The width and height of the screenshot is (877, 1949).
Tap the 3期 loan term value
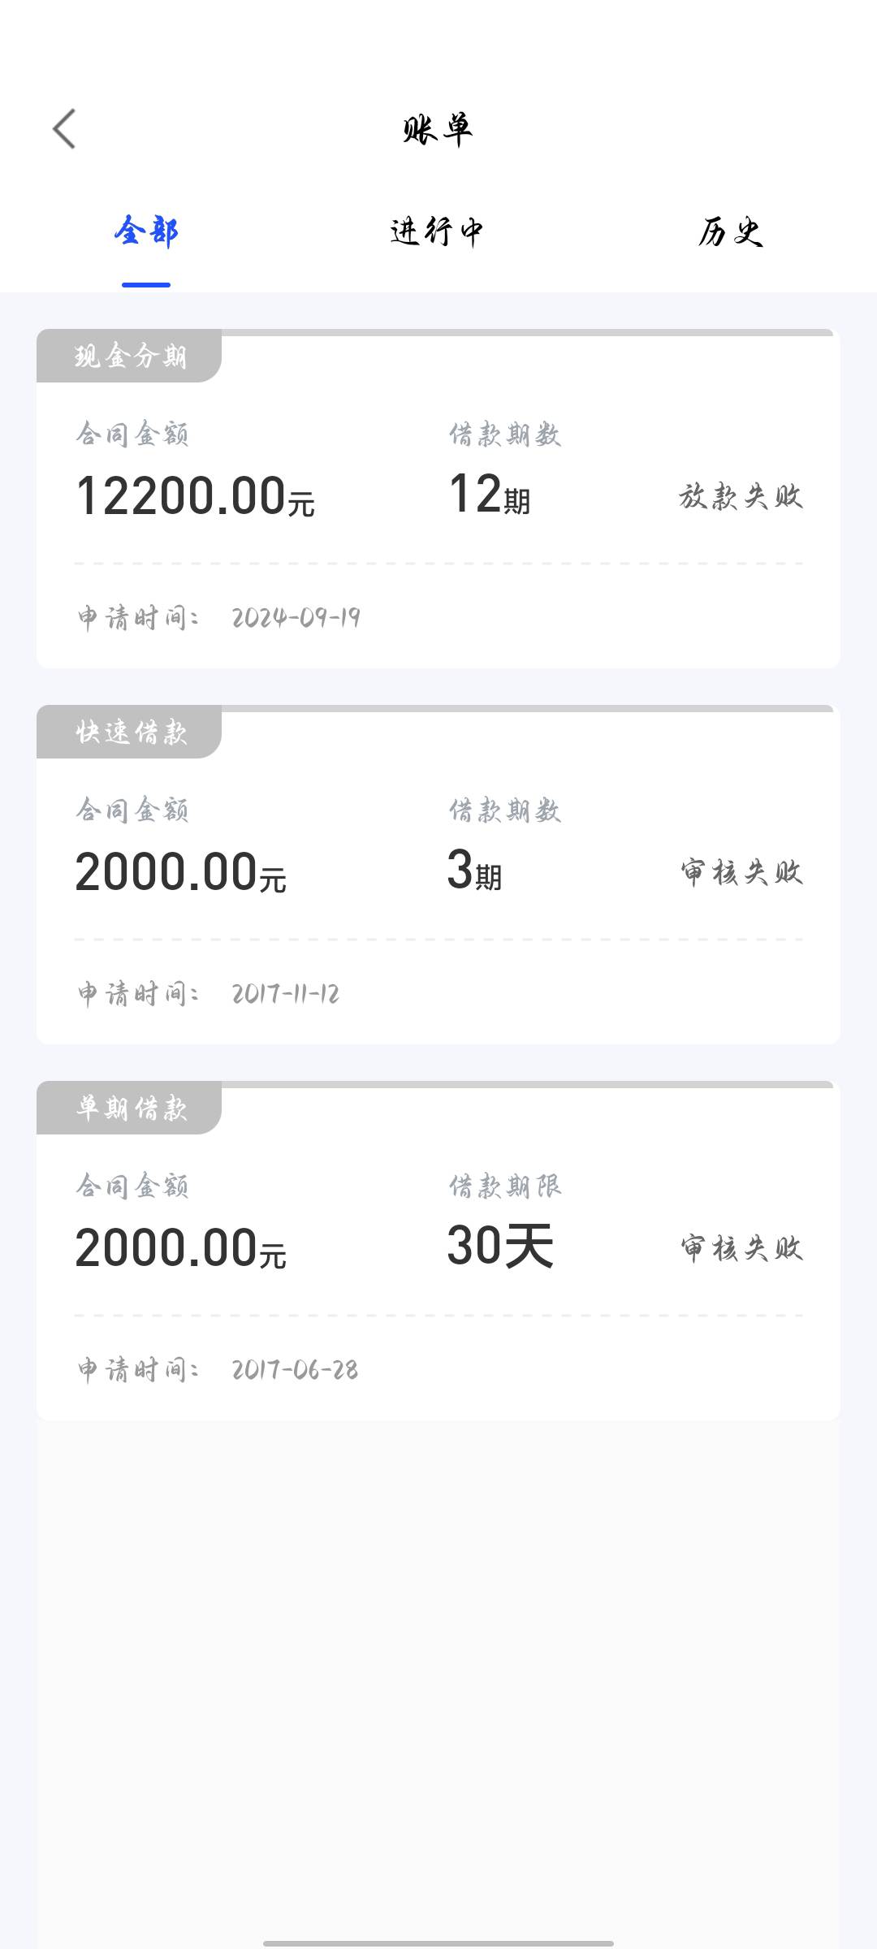pyautogui.click(x=475, y=870)
